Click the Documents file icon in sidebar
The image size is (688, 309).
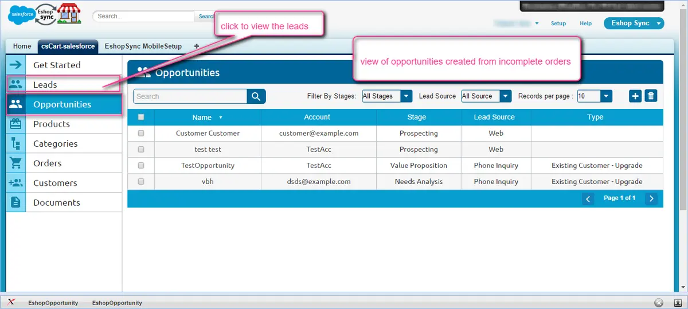point(16,202)
